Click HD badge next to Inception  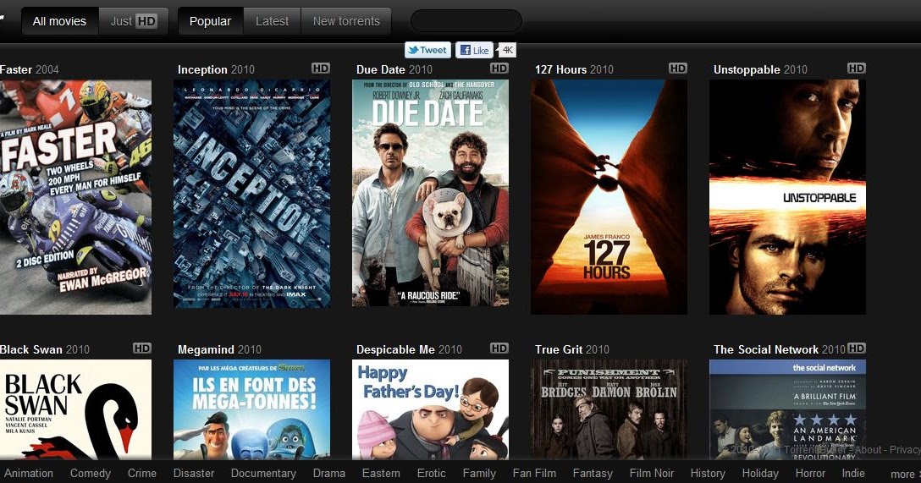tap(320, 69)
